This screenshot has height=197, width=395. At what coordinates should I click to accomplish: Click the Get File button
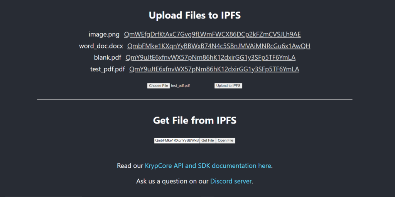(208, 140)
